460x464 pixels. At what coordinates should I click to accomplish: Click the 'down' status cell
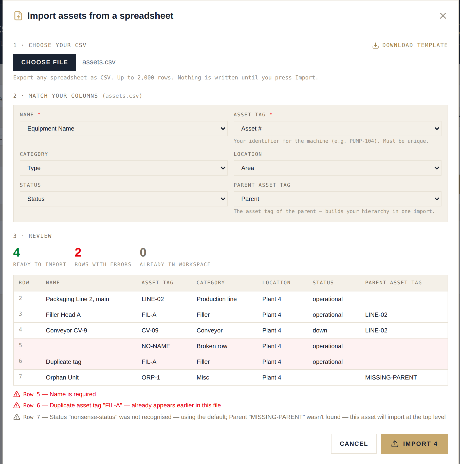coord(320,330)
